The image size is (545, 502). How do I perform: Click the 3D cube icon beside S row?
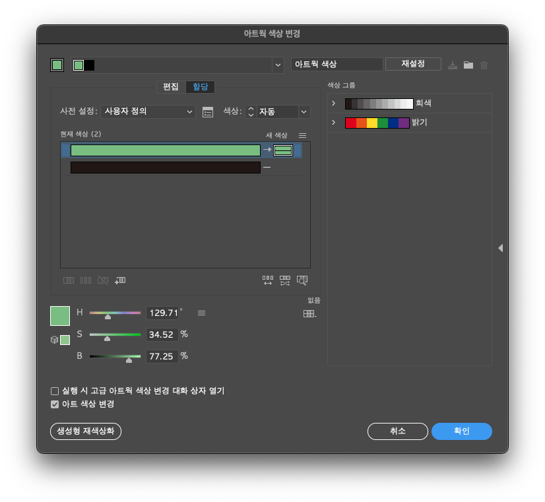(54, 339)
